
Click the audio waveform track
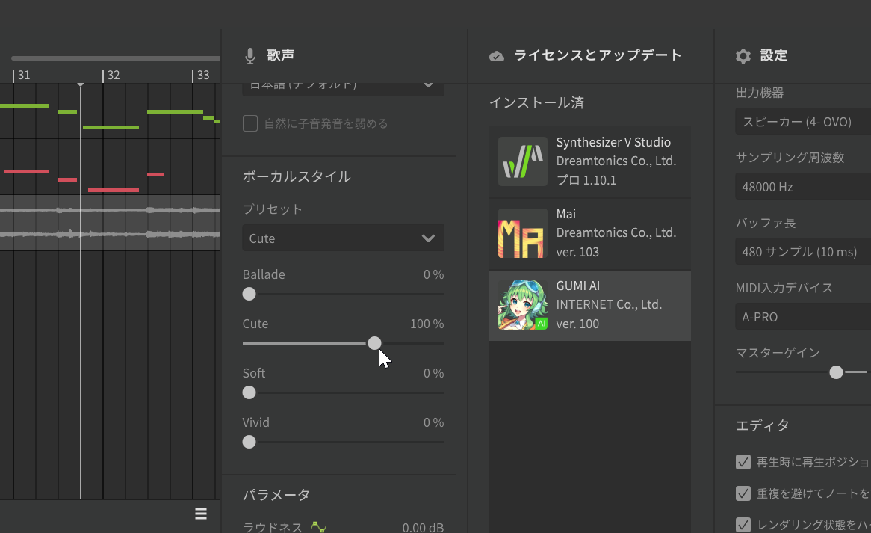point(110,222)
